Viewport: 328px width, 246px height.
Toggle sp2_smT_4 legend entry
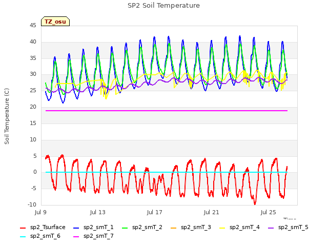(x=239, y=228)
